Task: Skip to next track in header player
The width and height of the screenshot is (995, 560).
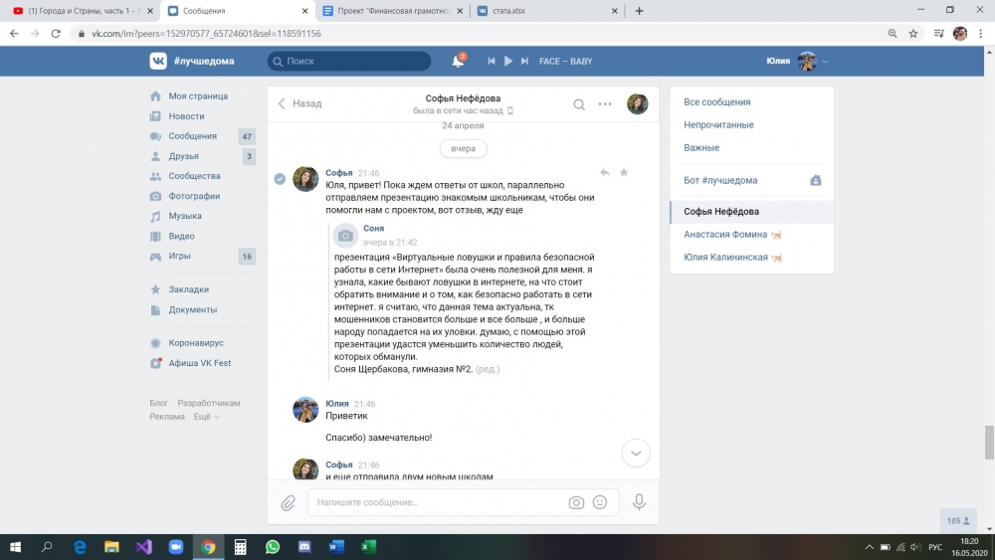Action: (x=524, y=61)
